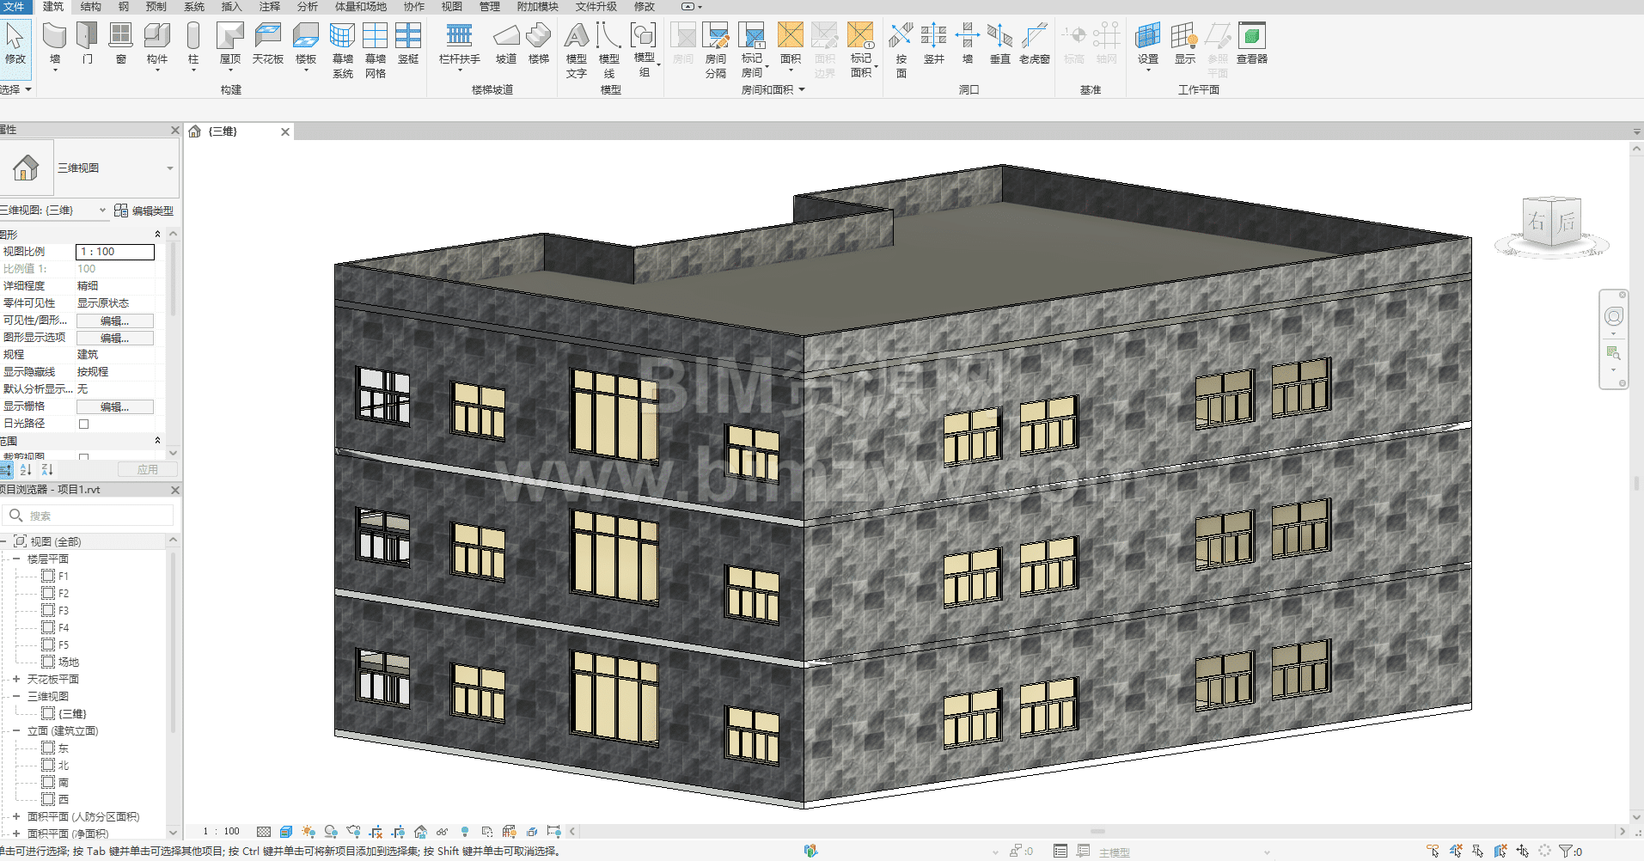Viewport: 1644px width, 861px height.
Task: Switch to the Annotate (注释) ribbon tab
Action: [x=270, y=7]
